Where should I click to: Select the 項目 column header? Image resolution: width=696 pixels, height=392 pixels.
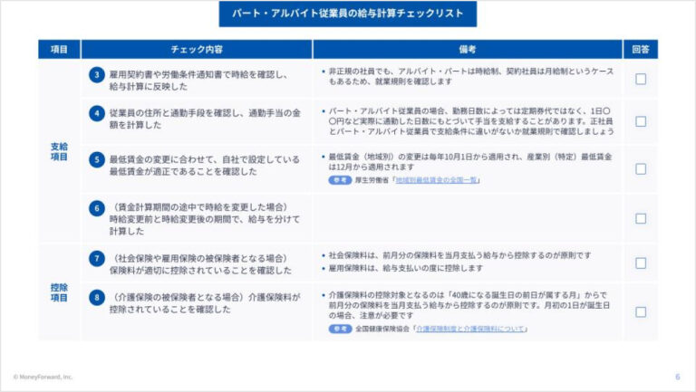click(59, 49)
